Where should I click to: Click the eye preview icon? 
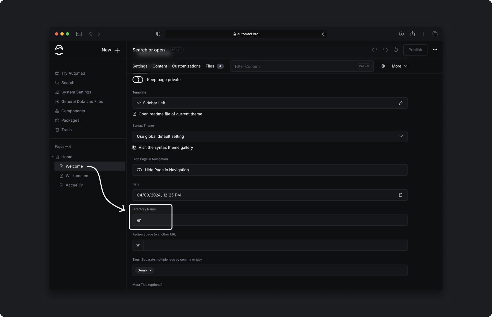point(383,66)
